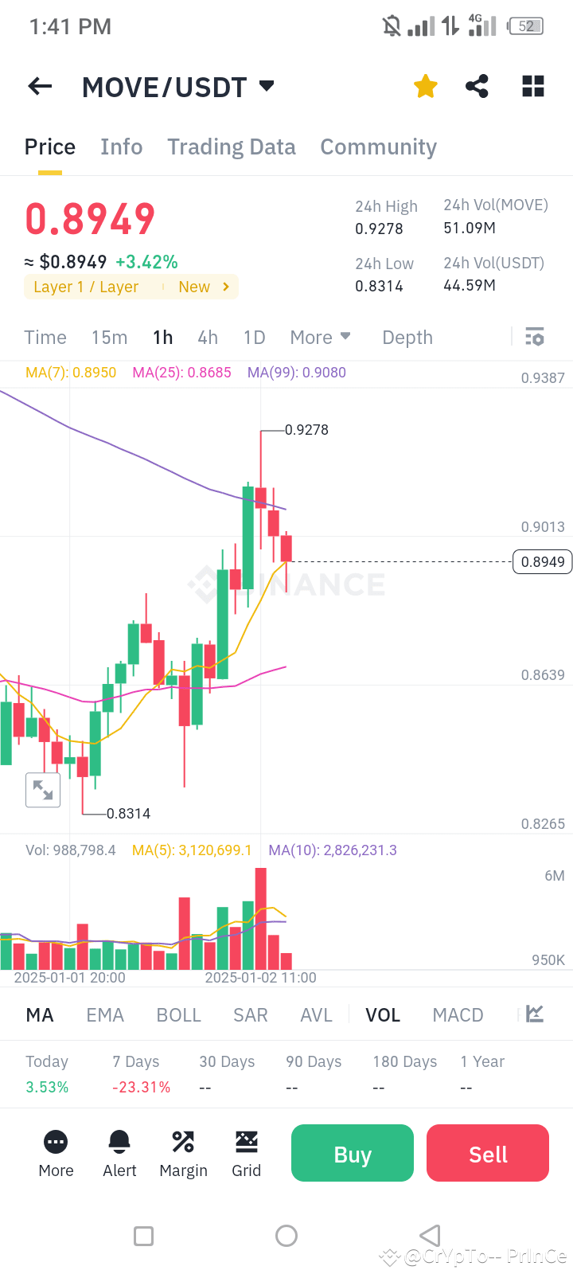Enable the MACD indicator
The height and width of the screenshot is (1274, 573).
pos(458,1014)
